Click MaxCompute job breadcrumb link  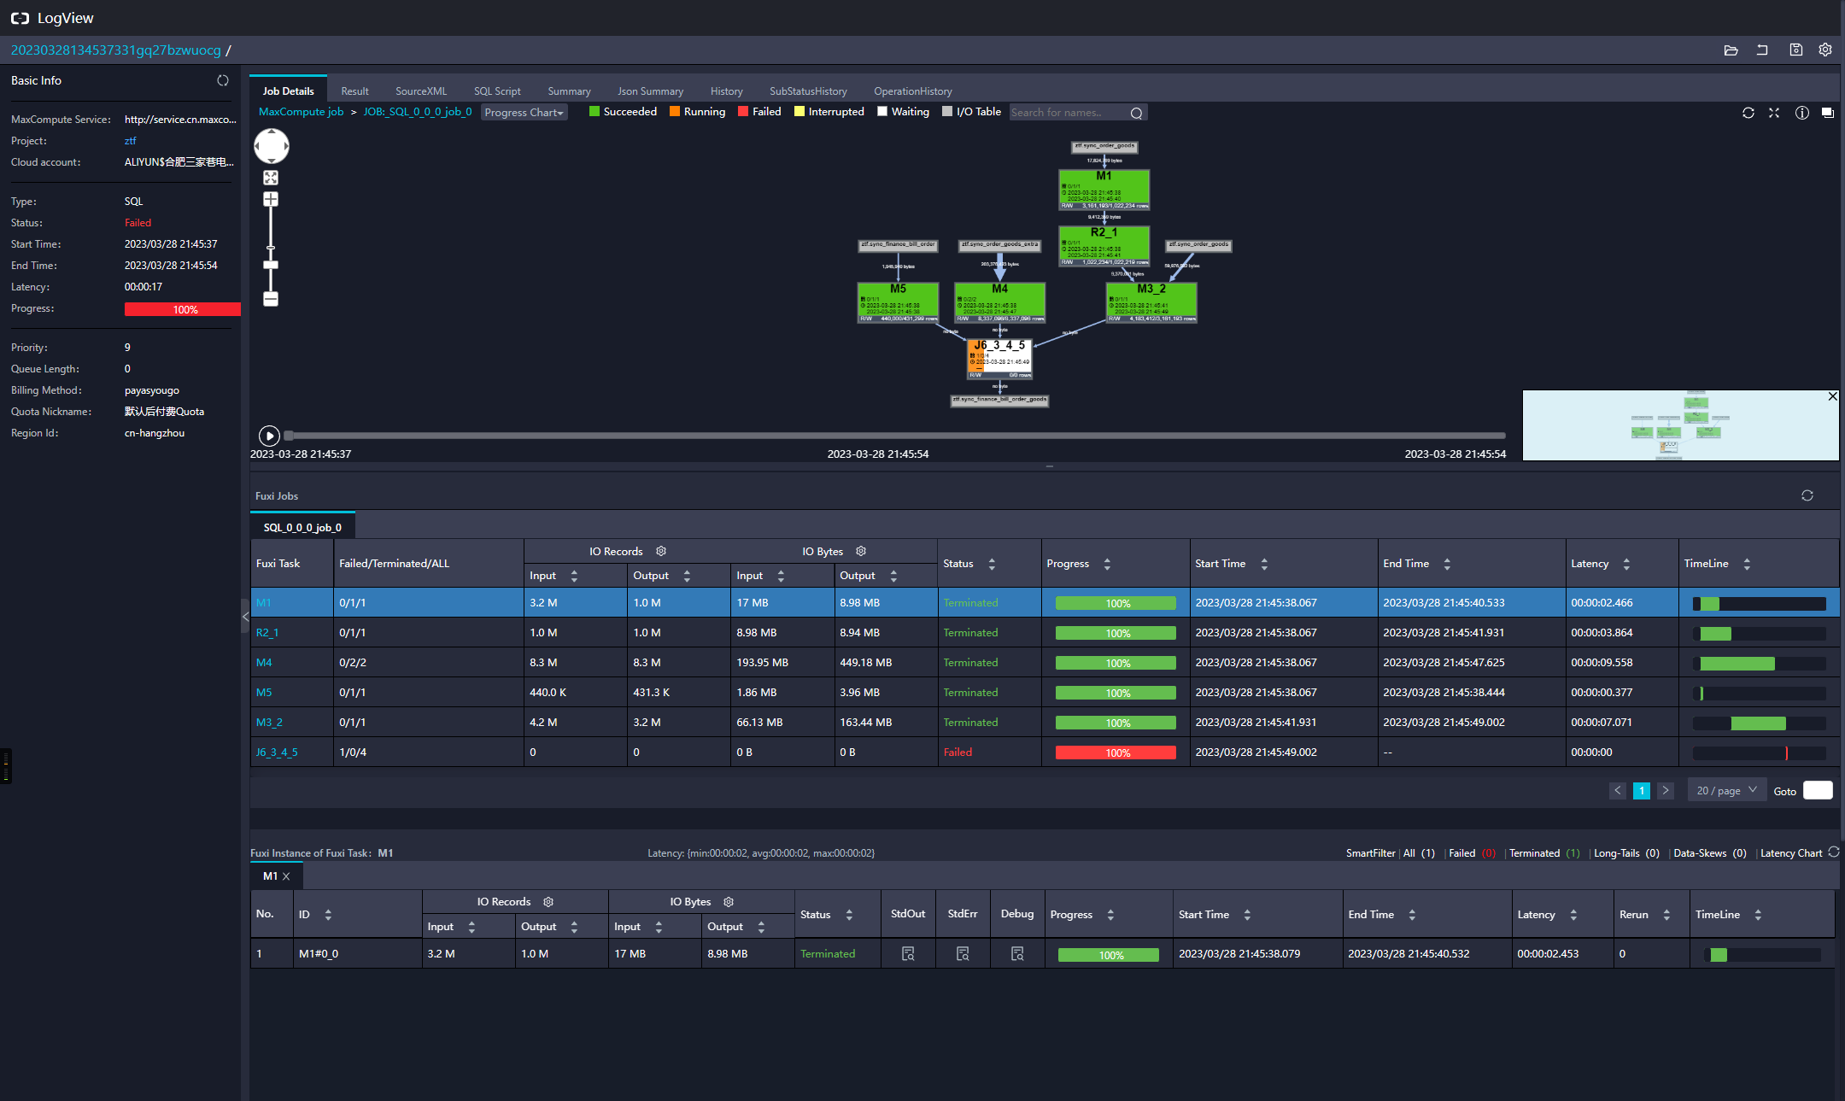click(x=301, y=112)
